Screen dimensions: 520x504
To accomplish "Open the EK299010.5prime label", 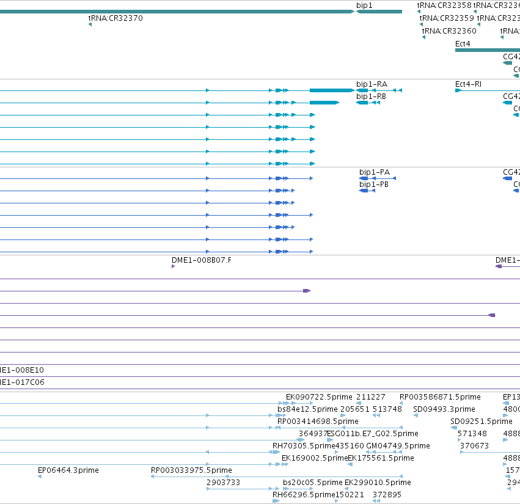I will tap(378, 483).
